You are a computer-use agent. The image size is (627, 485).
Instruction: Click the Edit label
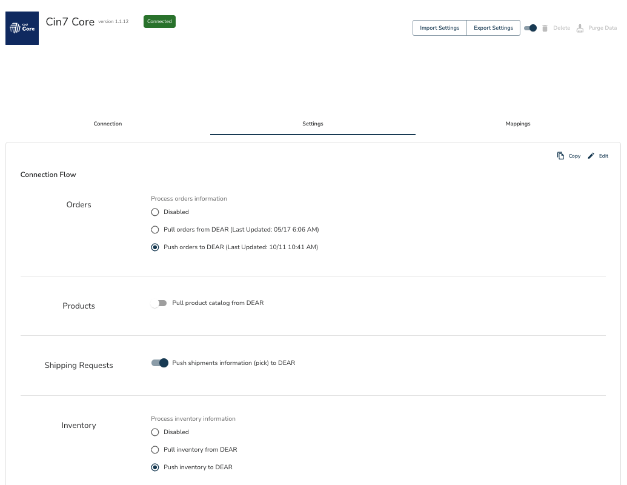tap(603, 156)
